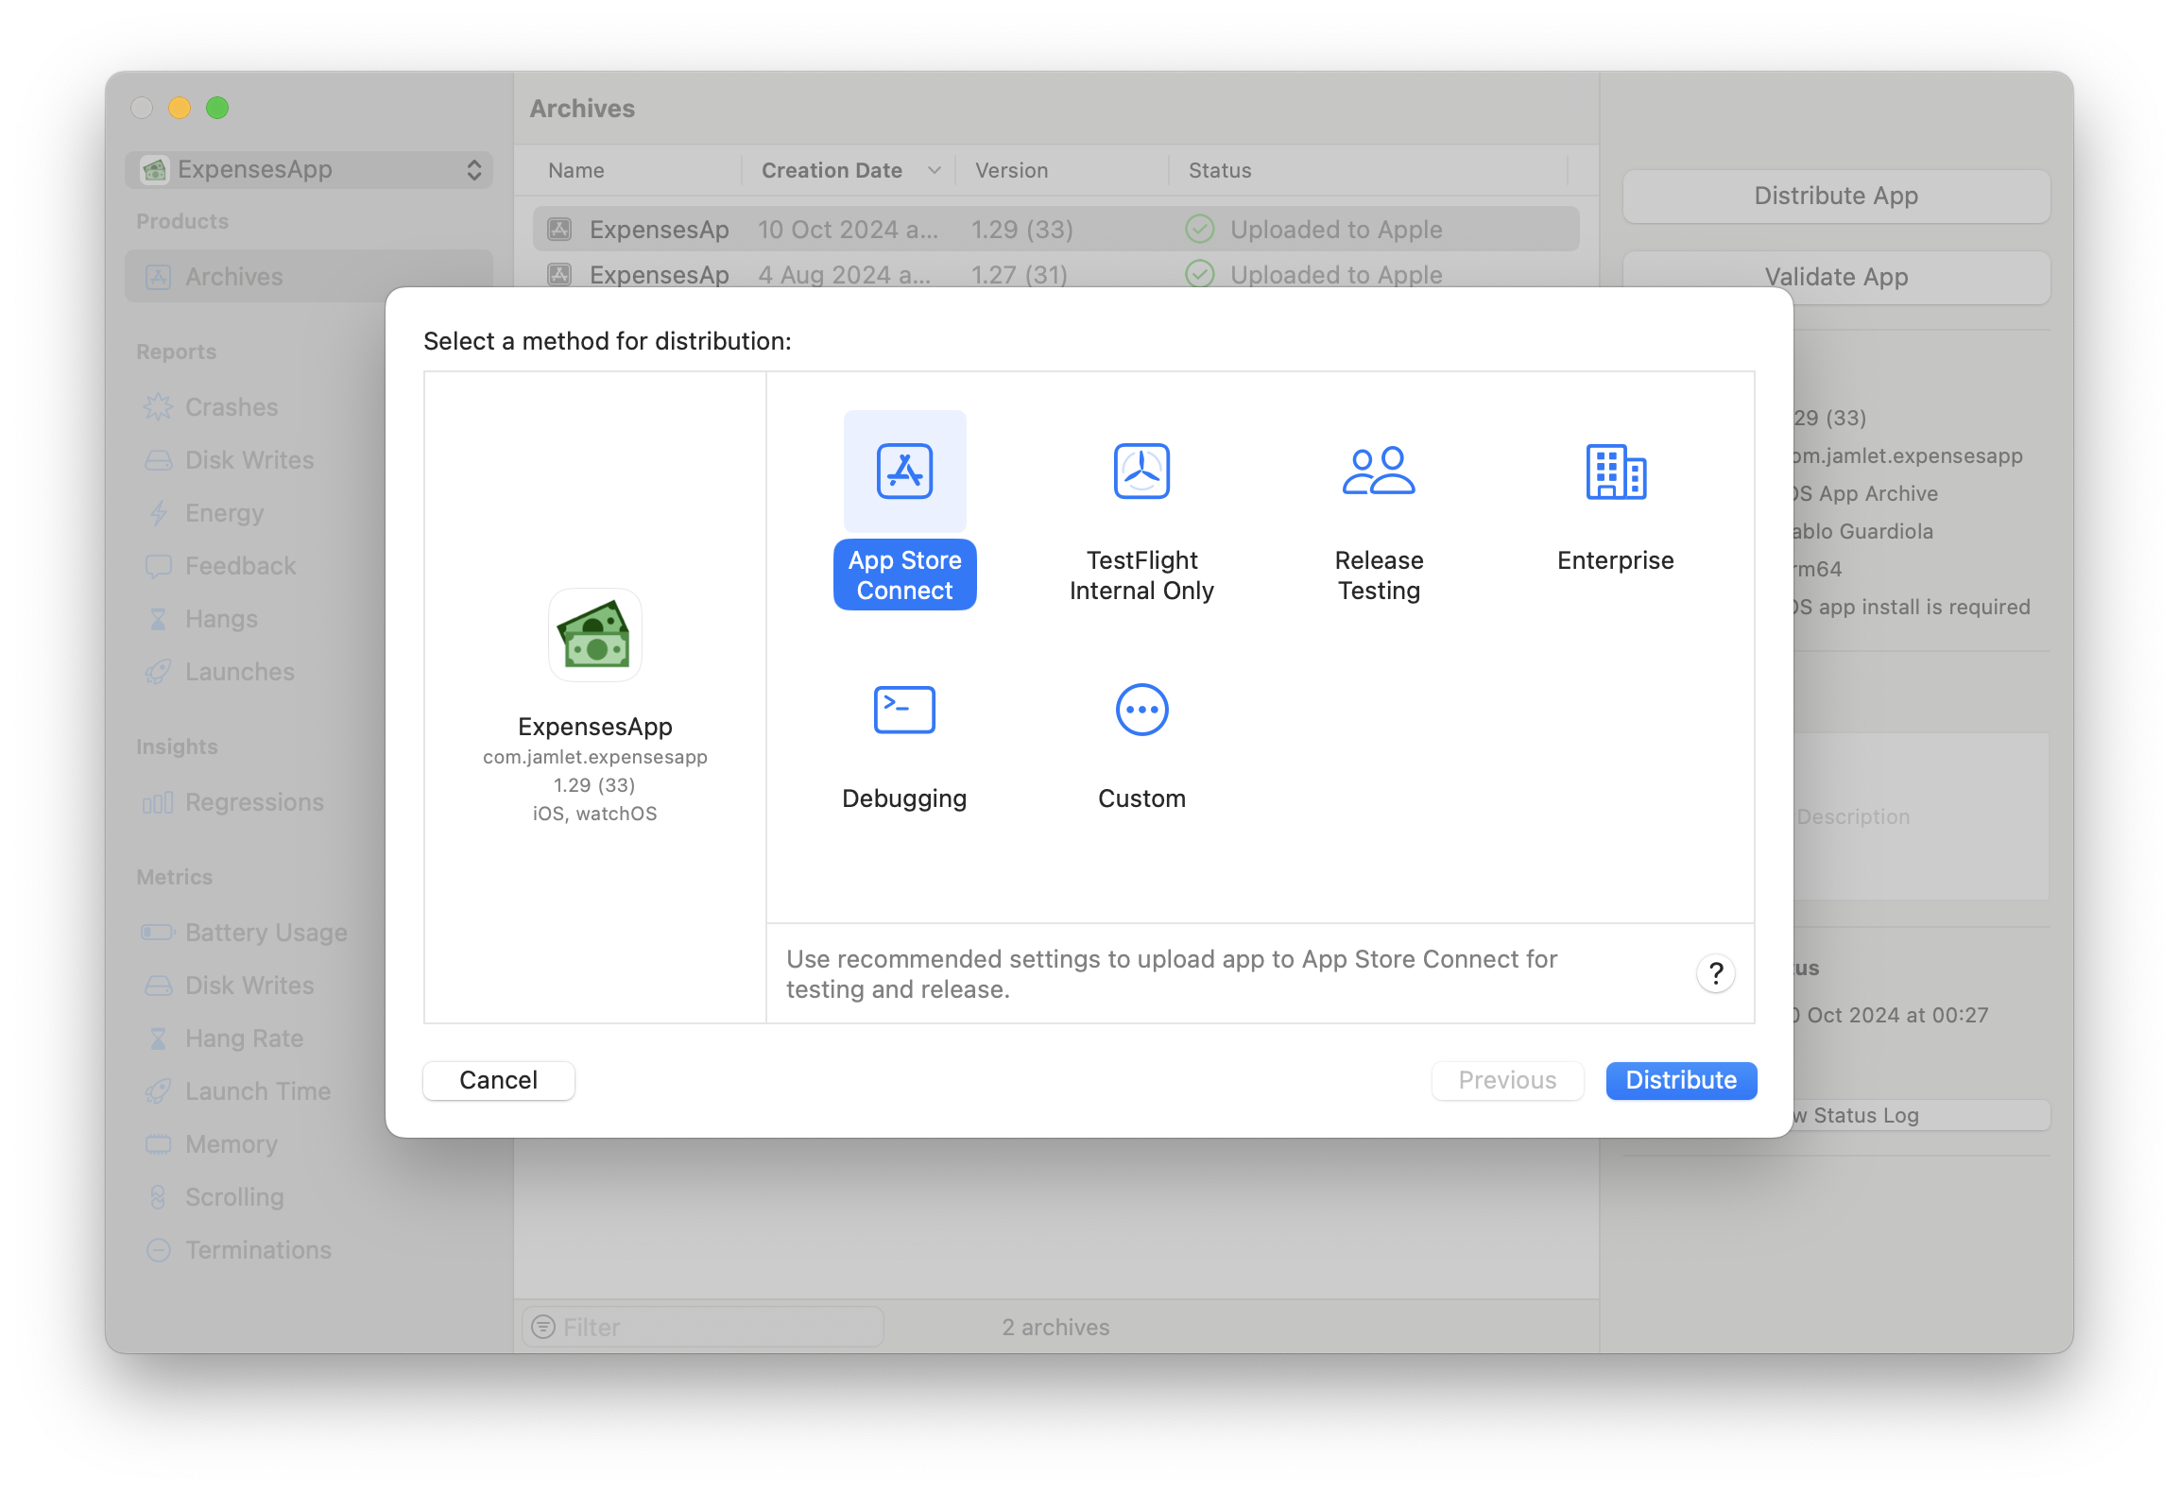
Task: Click the archive icon of the 10 Oct 2024 row
Action: click(560, 230)
